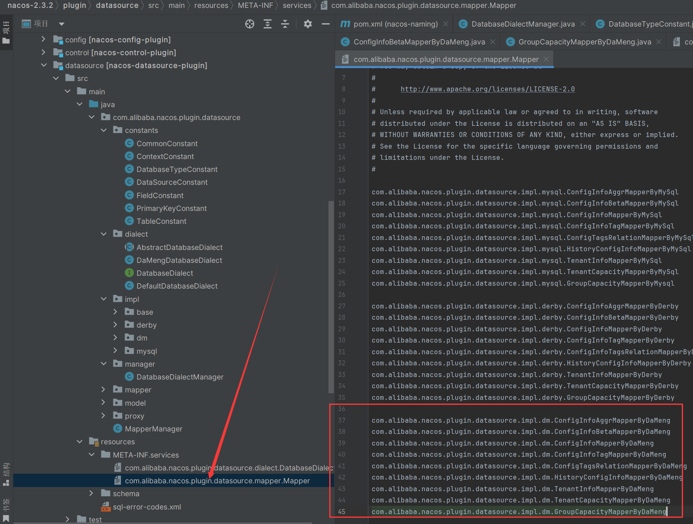Switch to GroupCapacityMapperByDaMeng.java tab
This screenshot has width=693, height=524.
pyautogui.click(x=584, y=42)
